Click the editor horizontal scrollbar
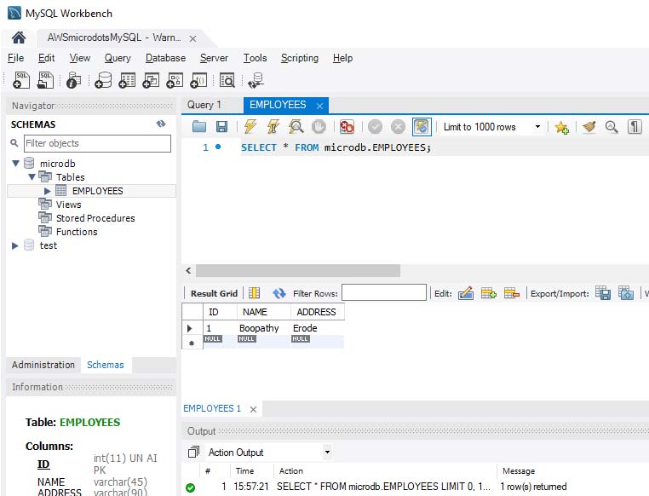 (x=298, y=271)
